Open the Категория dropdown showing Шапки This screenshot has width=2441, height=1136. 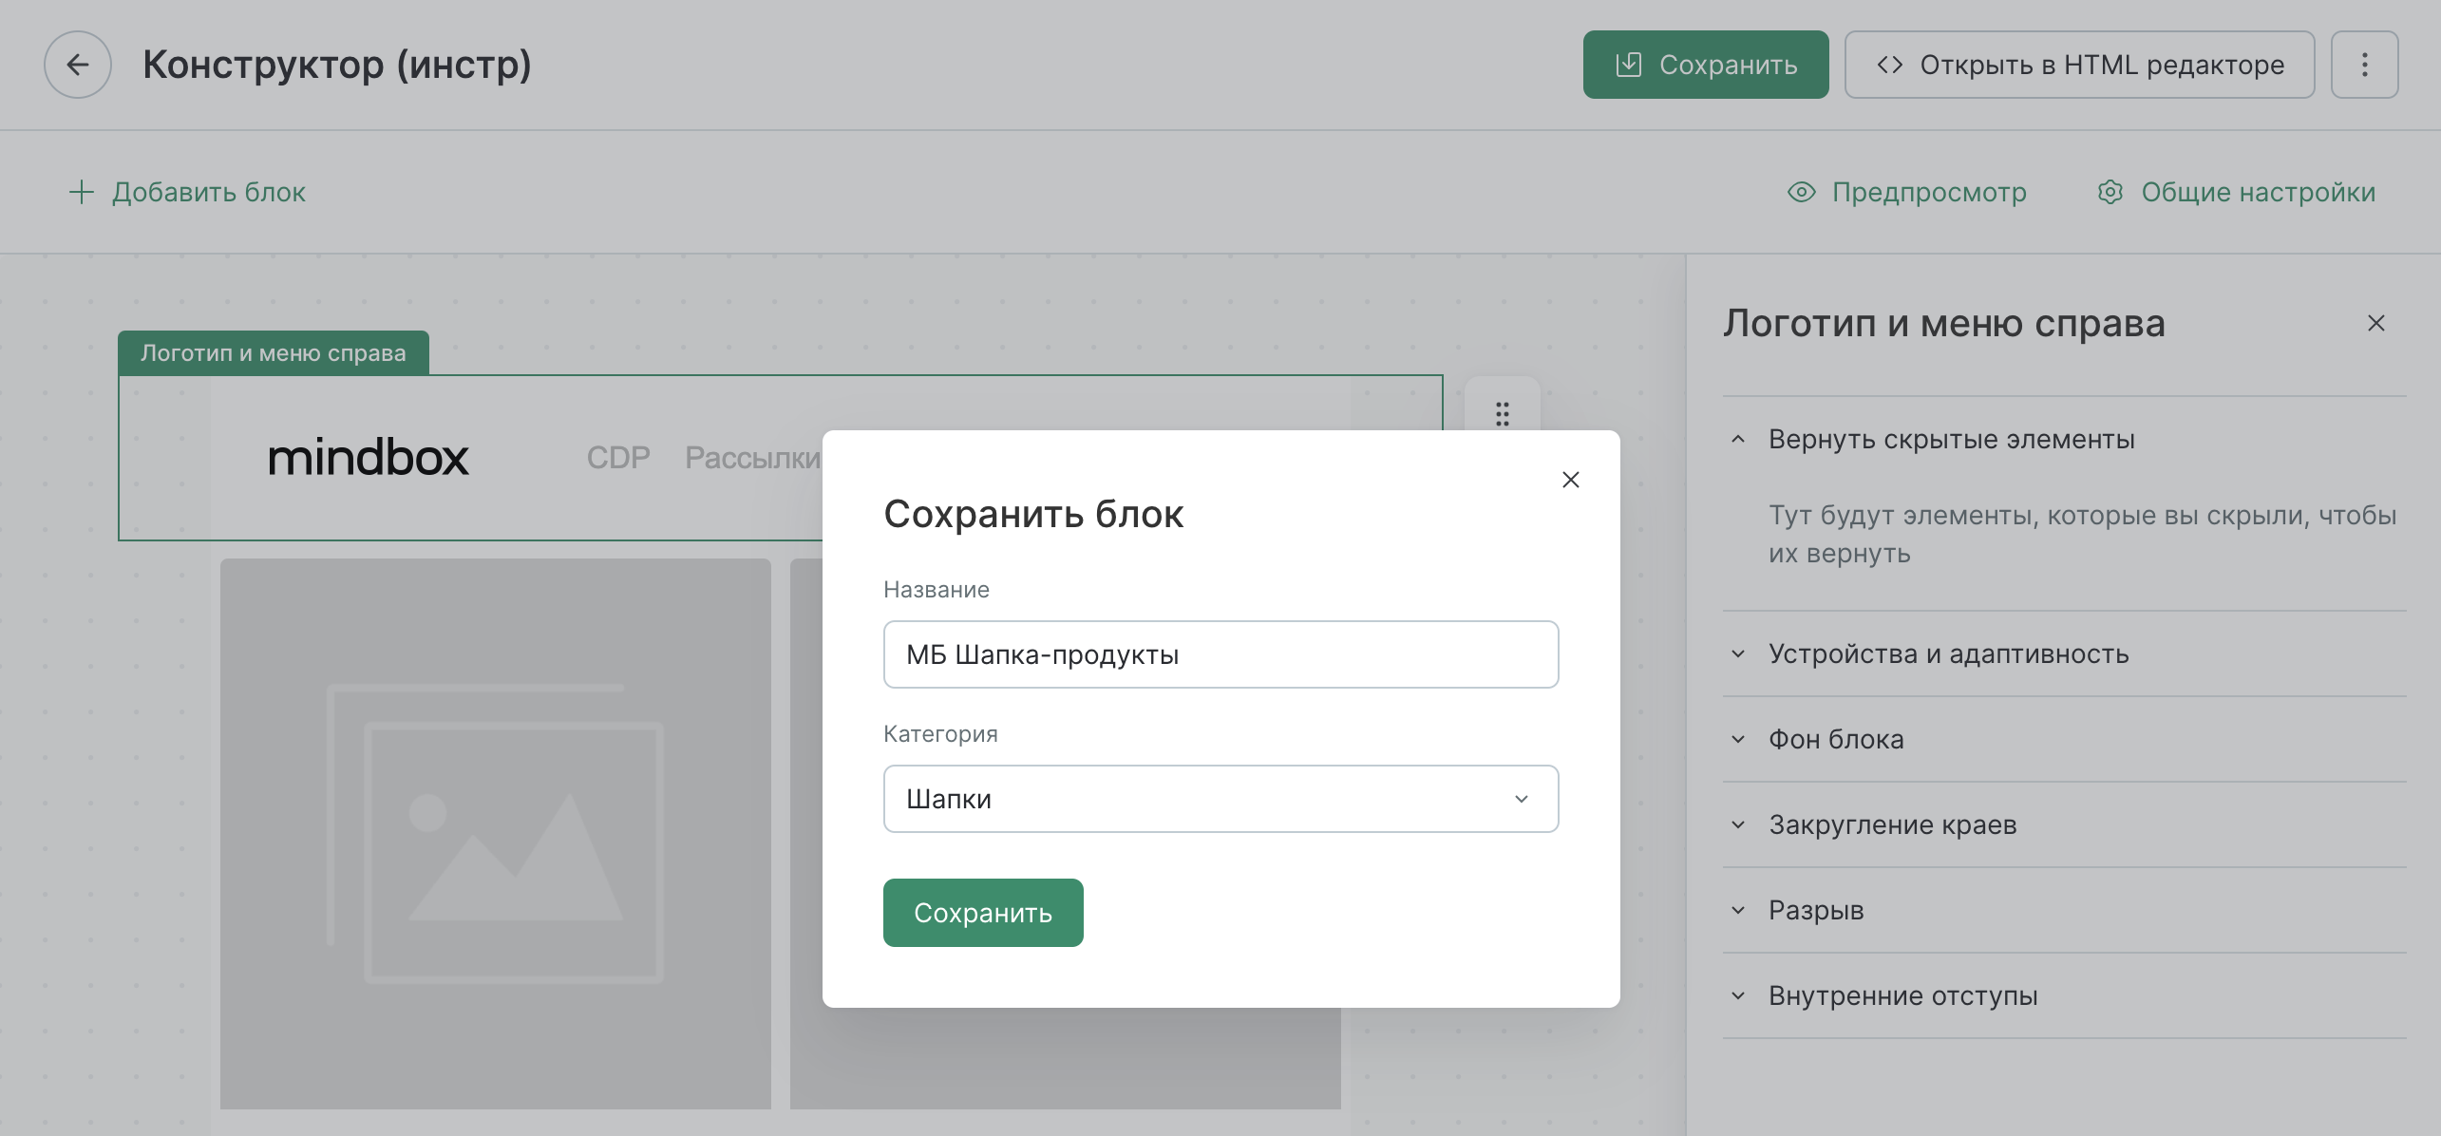point(1220,799)
